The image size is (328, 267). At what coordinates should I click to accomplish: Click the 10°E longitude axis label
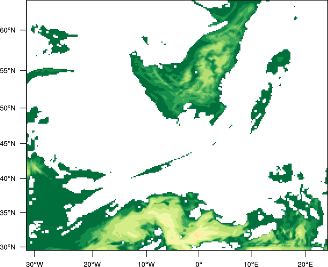[x=251, y=264]
